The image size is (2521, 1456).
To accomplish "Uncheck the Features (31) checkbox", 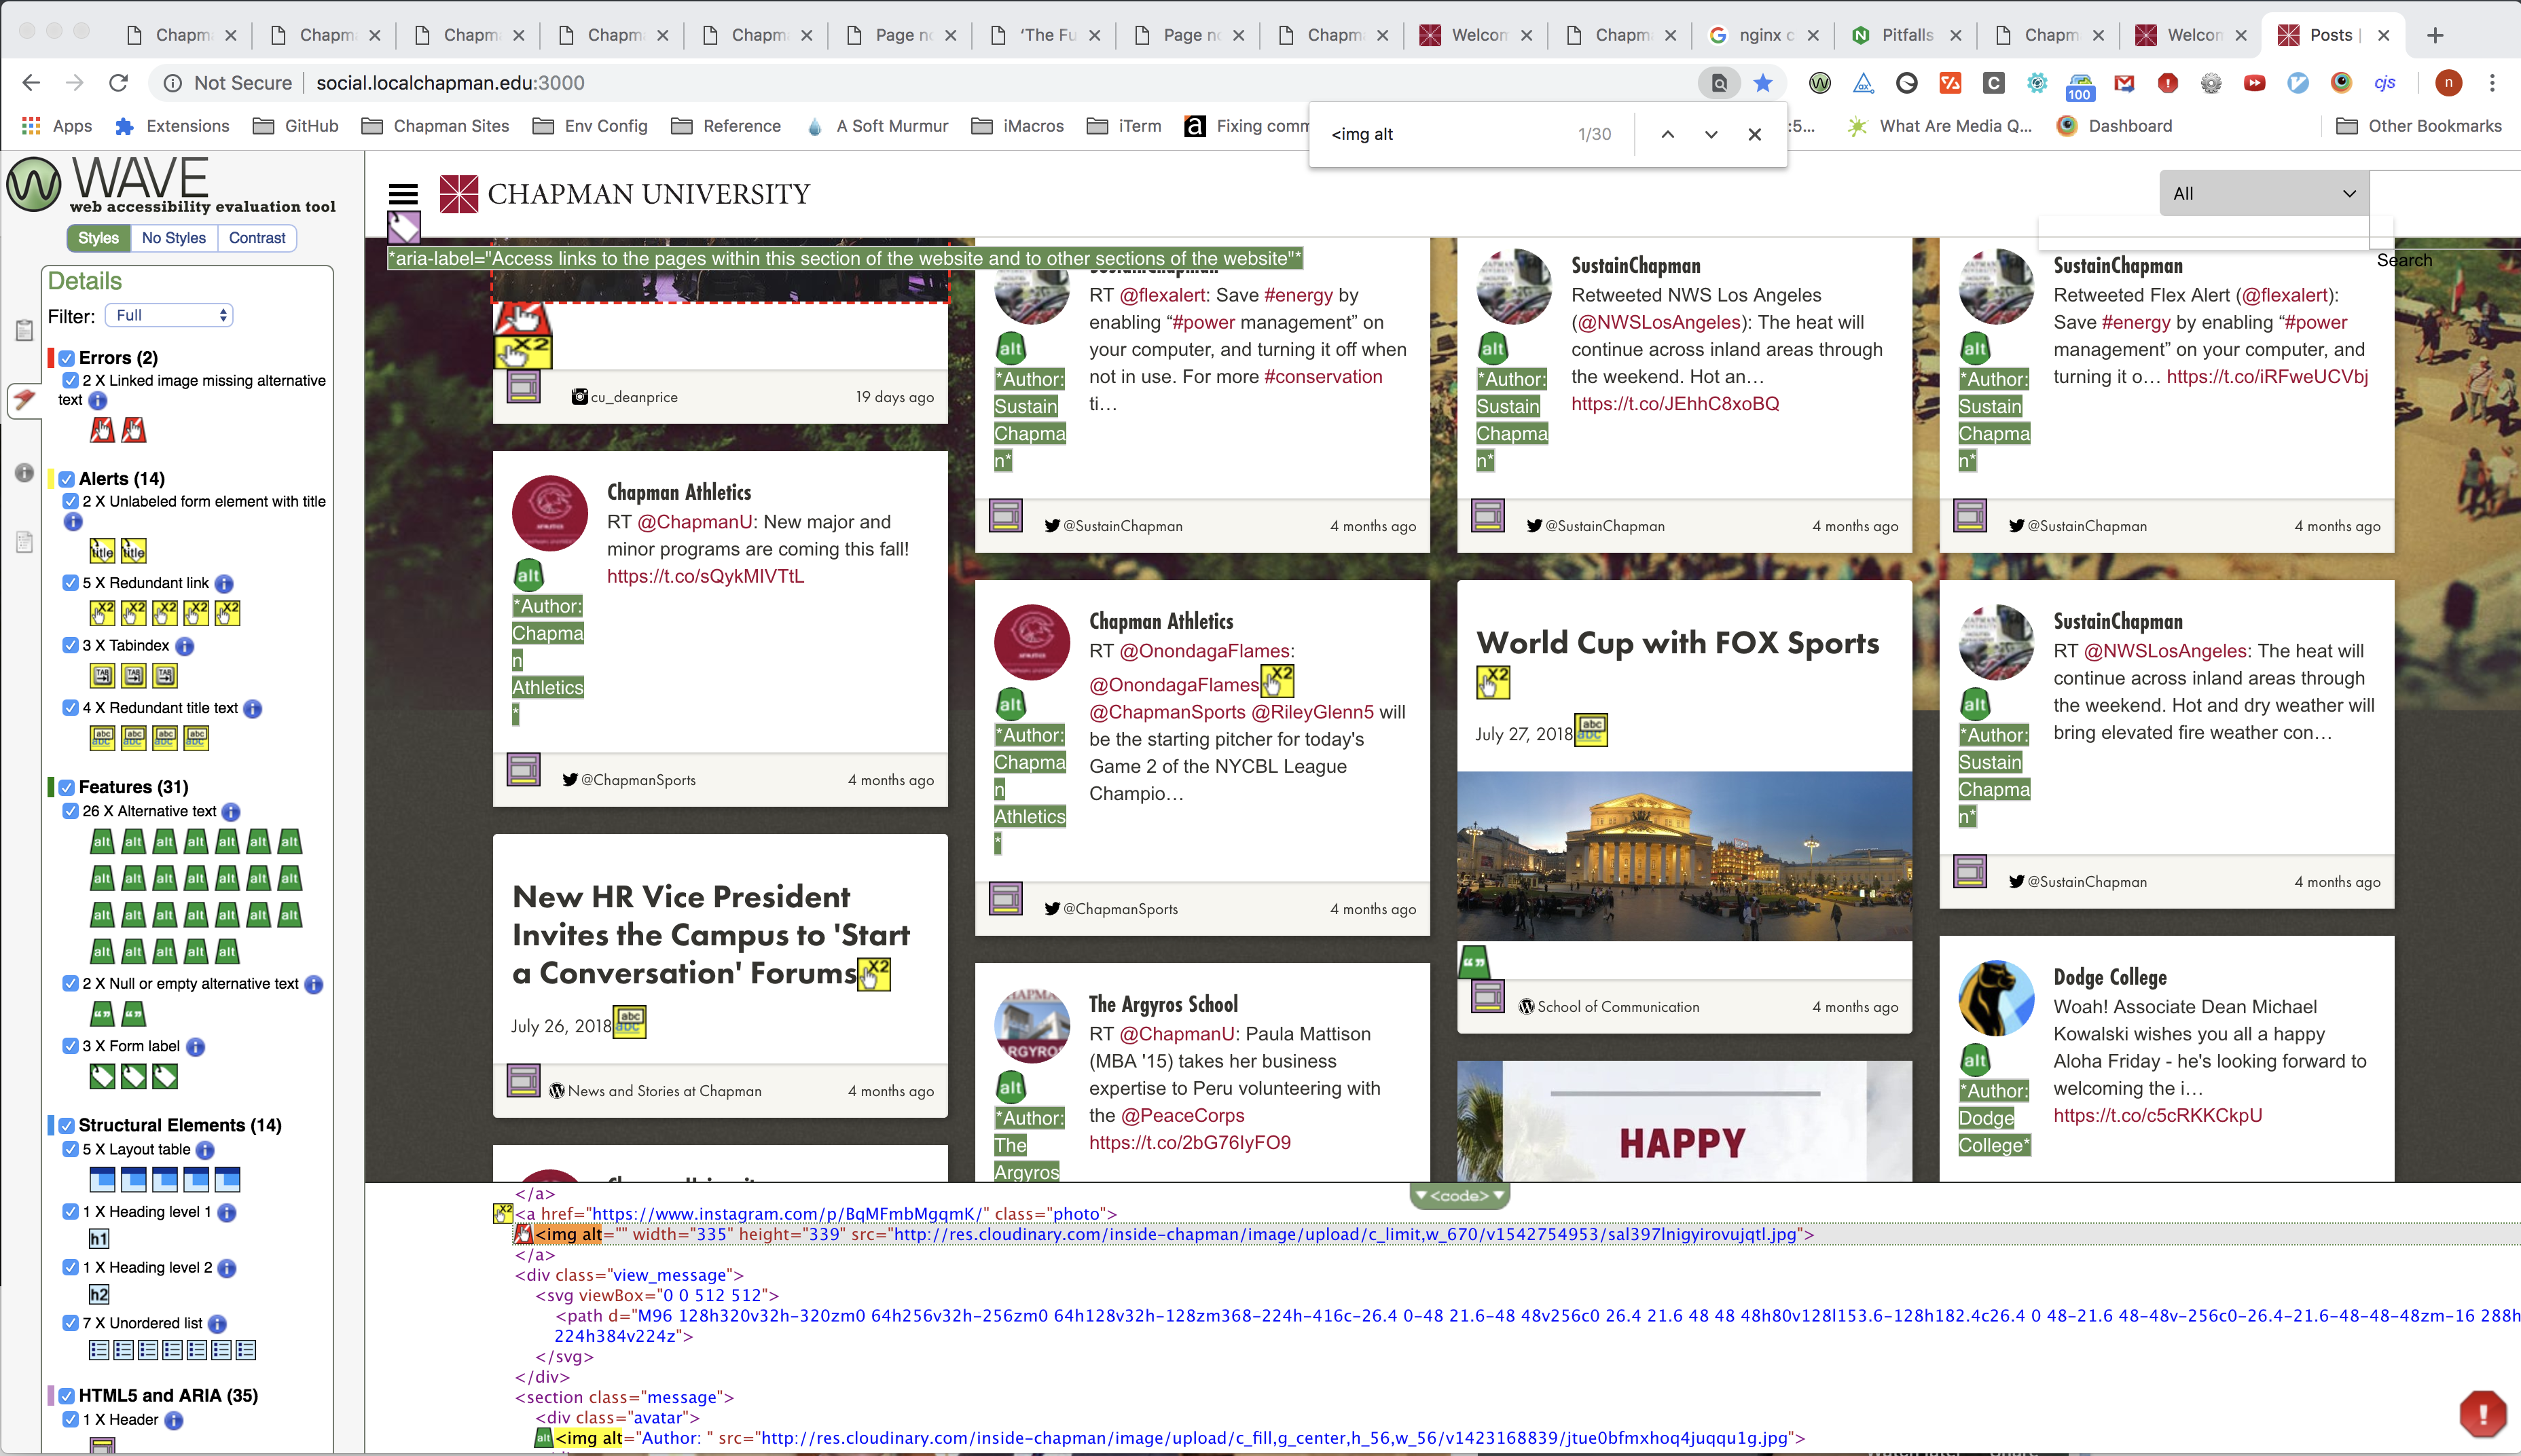I will click(x=66, y=787).
